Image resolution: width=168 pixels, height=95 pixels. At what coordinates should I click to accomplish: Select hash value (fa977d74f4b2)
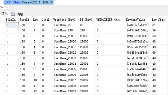tap(138, 69)
